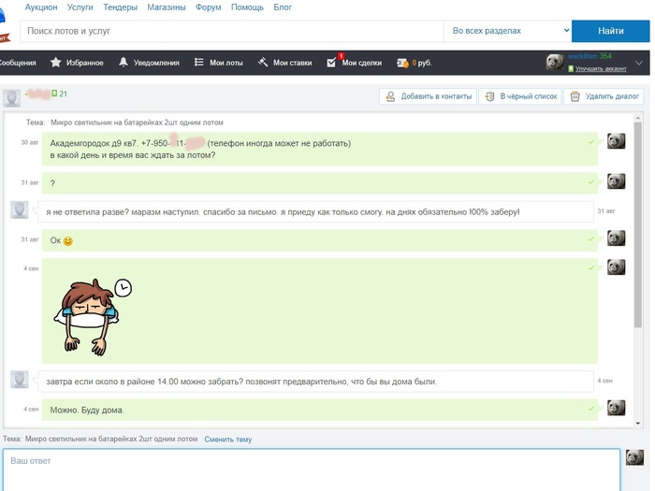655x491 pixels.
Task: Focus the 'Поиск лотов и услуг' search field
Action: click(231, 31)
